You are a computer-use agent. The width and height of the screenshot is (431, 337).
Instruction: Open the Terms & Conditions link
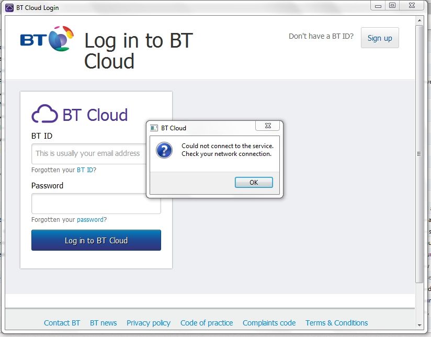[337, 323]
